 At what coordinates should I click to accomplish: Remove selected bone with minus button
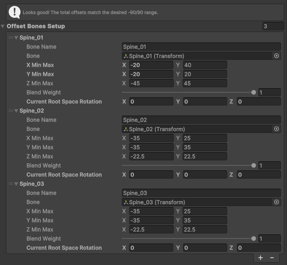[x=272, y=258]
